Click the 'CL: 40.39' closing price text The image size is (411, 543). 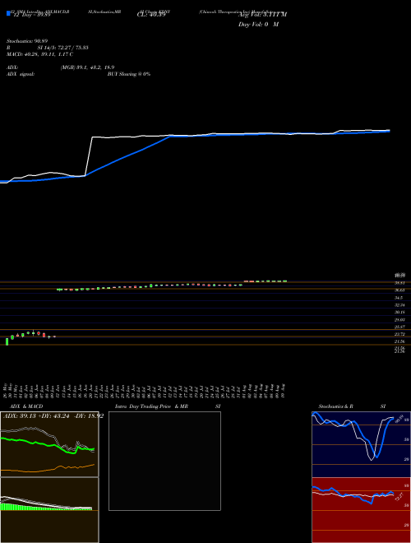151,15
